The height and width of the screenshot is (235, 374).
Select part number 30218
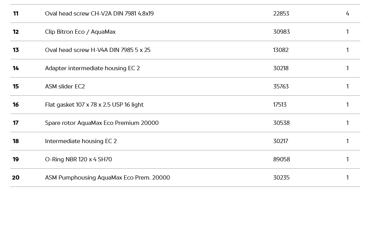tap(281, 68)
